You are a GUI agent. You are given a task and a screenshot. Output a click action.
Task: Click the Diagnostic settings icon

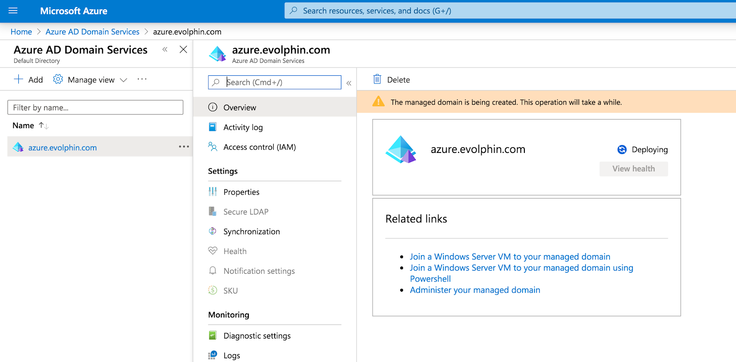pyautogui.click(x=213, y=335)
